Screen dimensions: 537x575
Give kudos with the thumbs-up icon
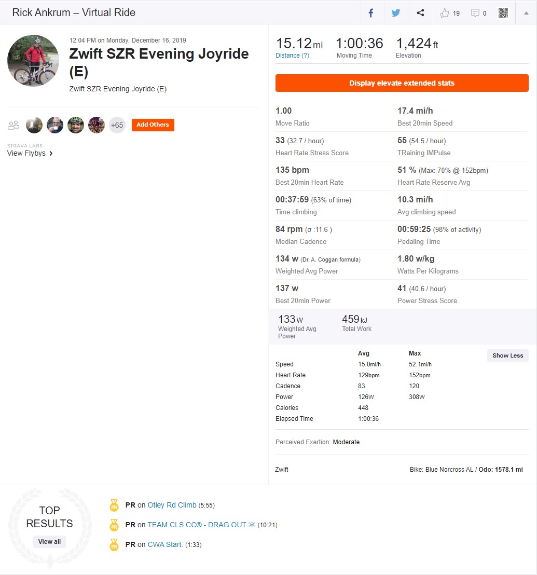tap(445, 13)
